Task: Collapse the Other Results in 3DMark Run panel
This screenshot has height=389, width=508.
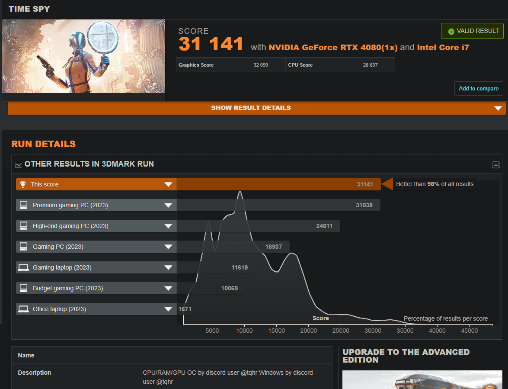Action: click(x=495, y=164)
